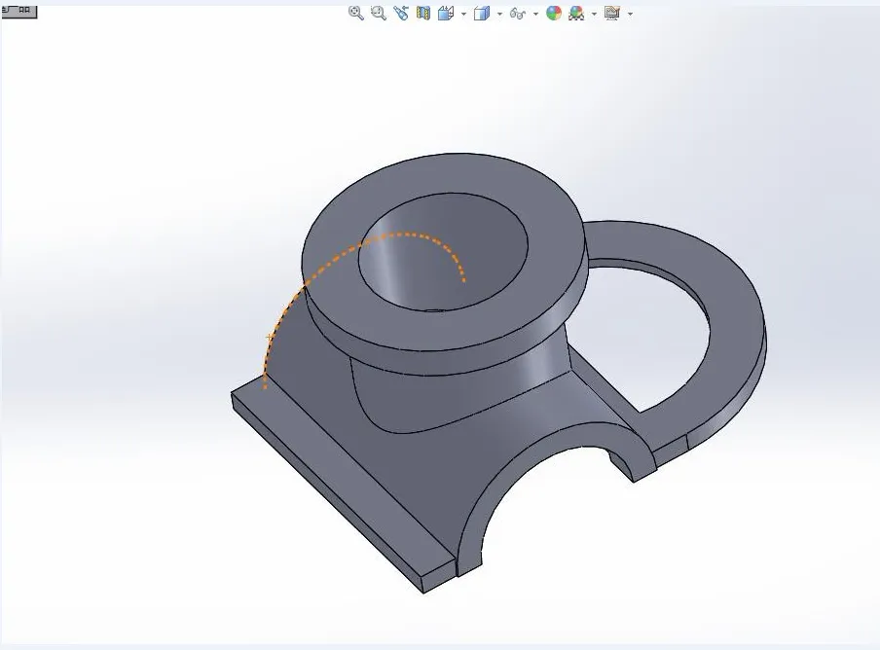
Task: Click the View Orientation cube icon
Action: pyautogui.click(x=446, y=13)
